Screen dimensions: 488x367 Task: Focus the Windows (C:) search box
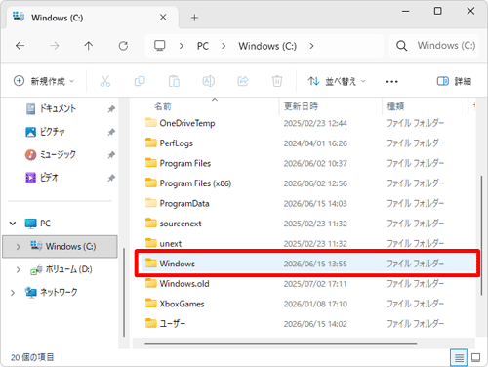434,46
